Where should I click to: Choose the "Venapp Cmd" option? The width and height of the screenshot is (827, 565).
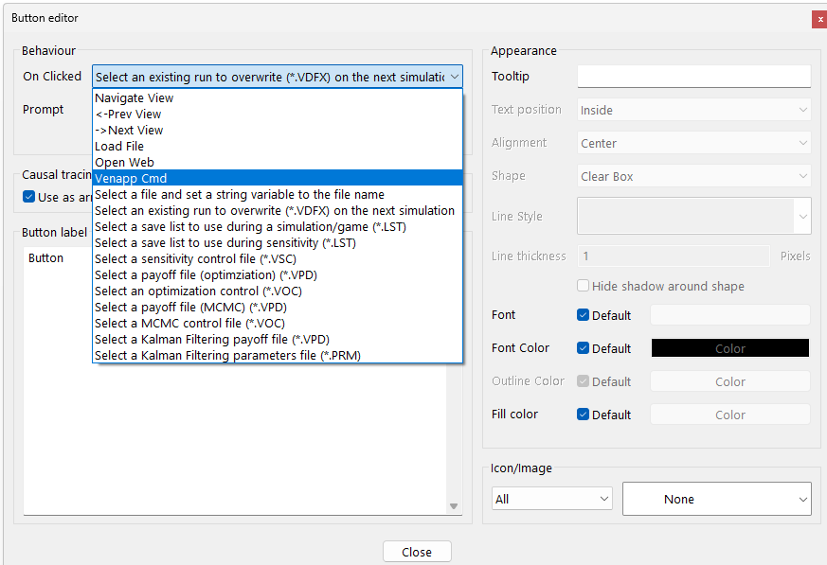click(x=131, y=178)
